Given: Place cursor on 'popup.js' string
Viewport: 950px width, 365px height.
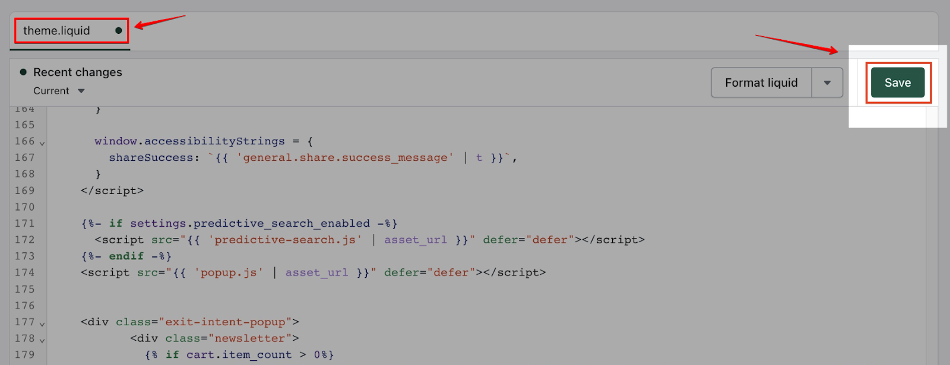Looking at the screenshot, I should 229,272.
